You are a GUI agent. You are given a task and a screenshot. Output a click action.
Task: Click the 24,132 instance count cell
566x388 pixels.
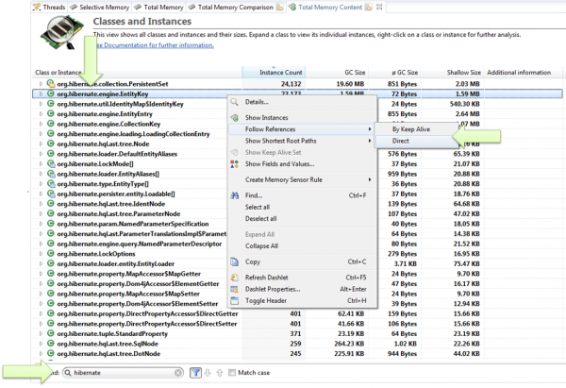point(274,84)
